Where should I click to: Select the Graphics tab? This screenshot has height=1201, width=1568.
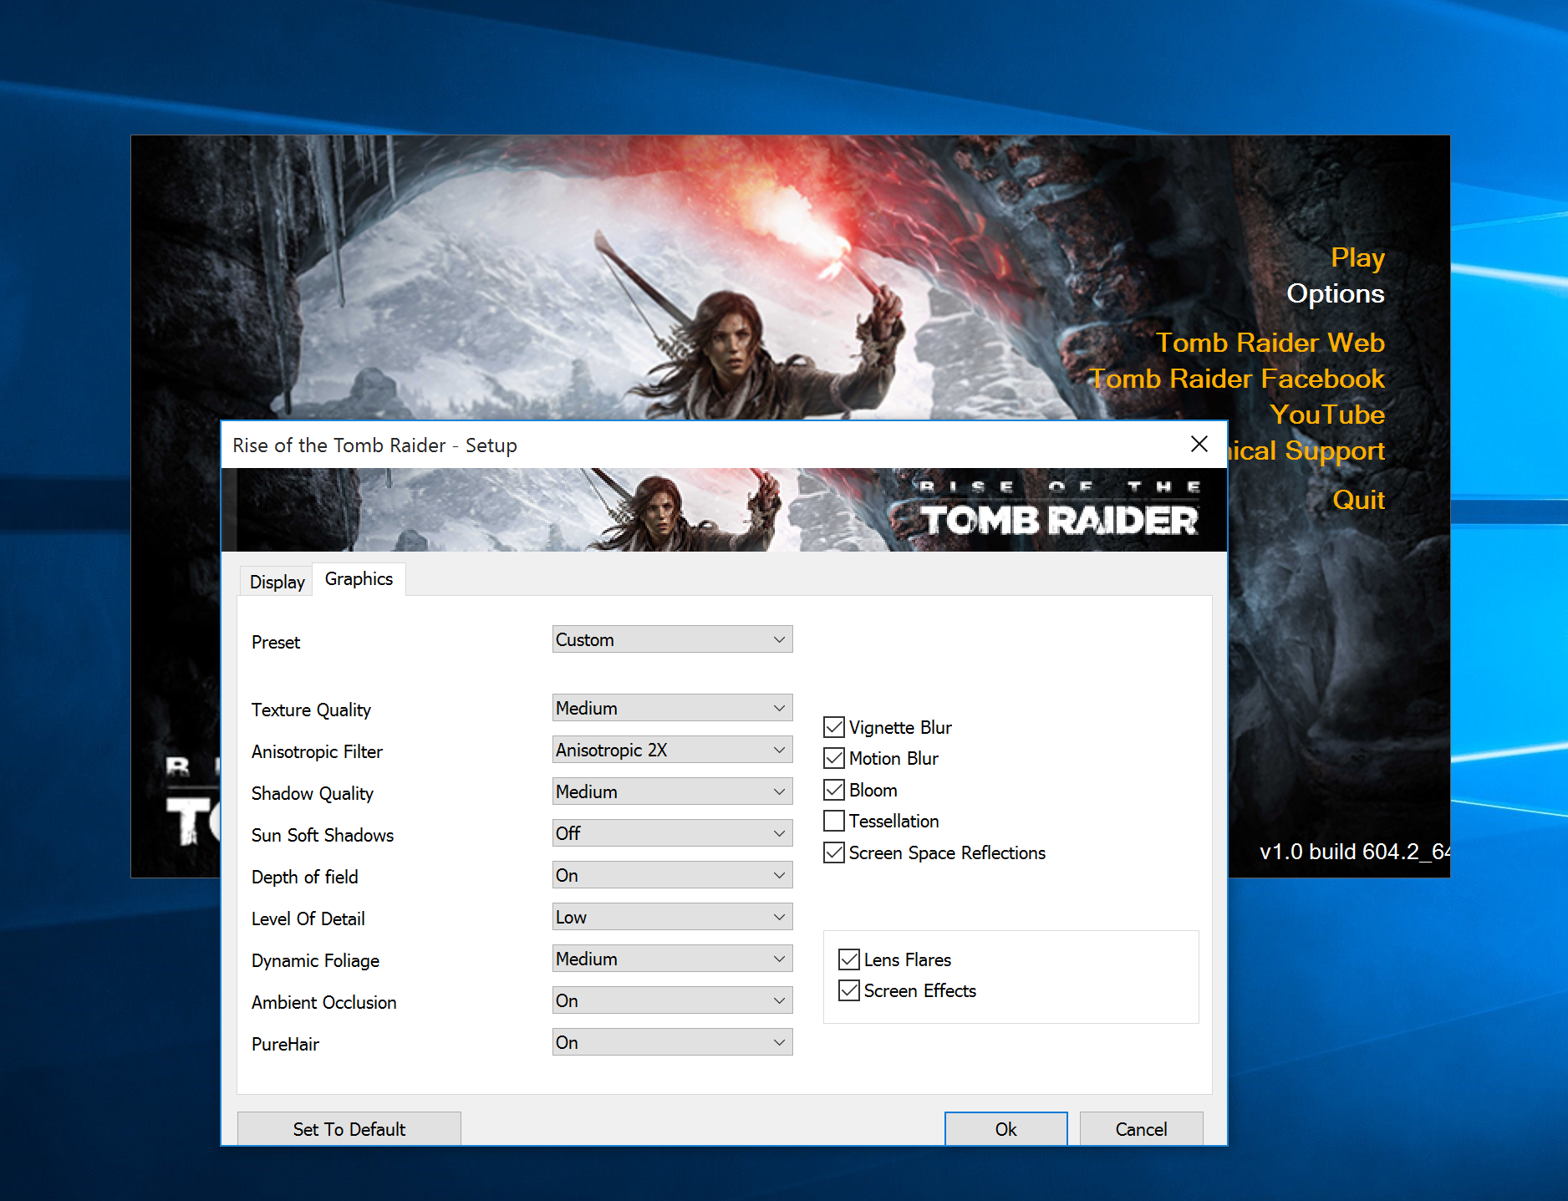coord(359,579)
